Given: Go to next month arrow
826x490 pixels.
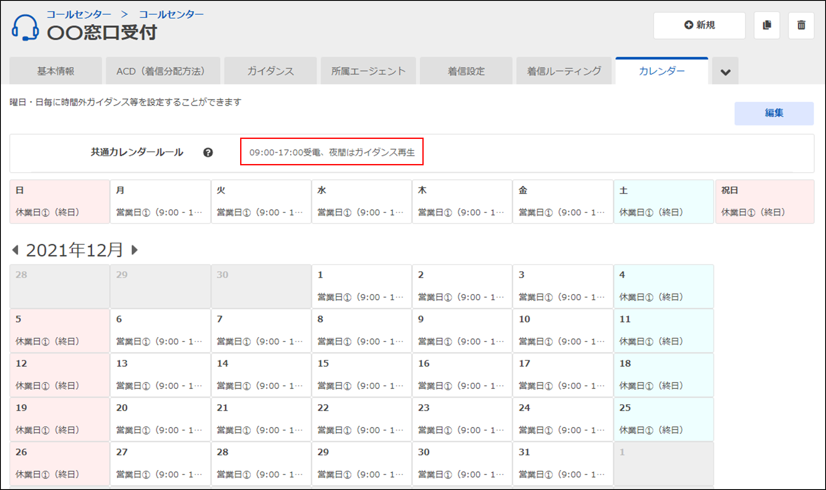Looking at the screenshot, I should (135, 250).
